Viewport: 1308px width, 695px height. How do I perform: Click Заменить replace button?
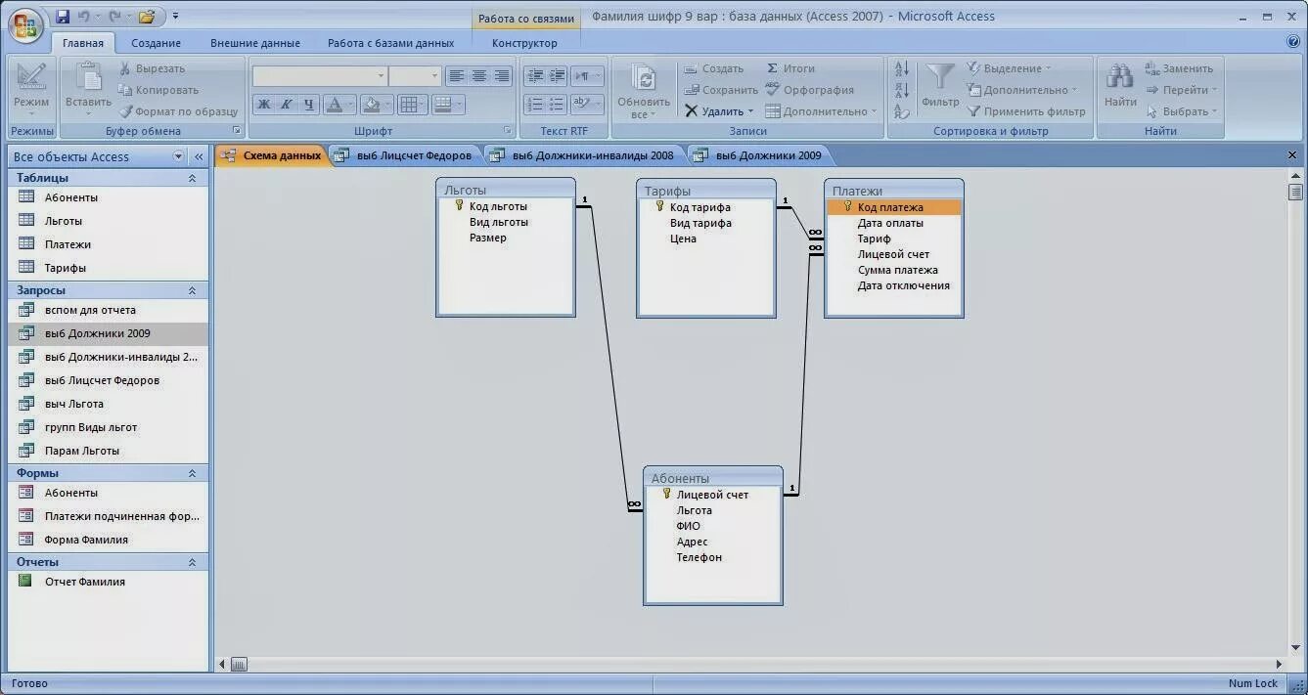(1179, 68)
